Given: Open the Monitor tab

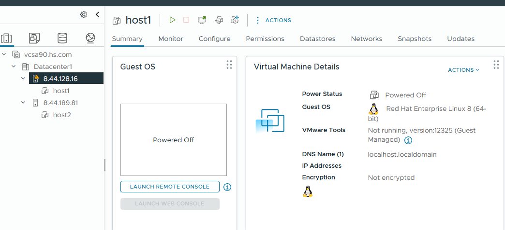Looking at the screenshot, I should pos(171,39).
